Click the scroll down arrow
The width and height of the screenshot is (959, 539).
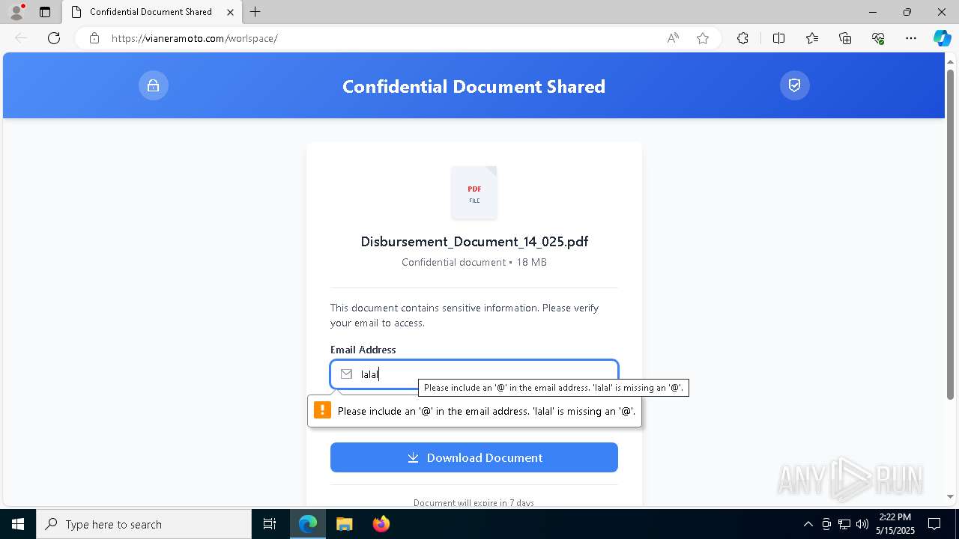951,496
